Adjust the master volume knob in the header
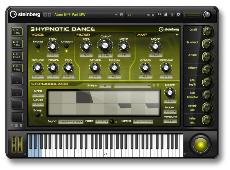230x170 pixels. click(x=207, y=14)
